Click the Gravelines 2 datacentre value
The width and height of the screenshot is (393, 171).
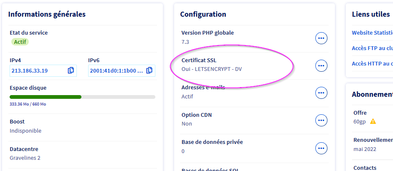coord(25,158)
